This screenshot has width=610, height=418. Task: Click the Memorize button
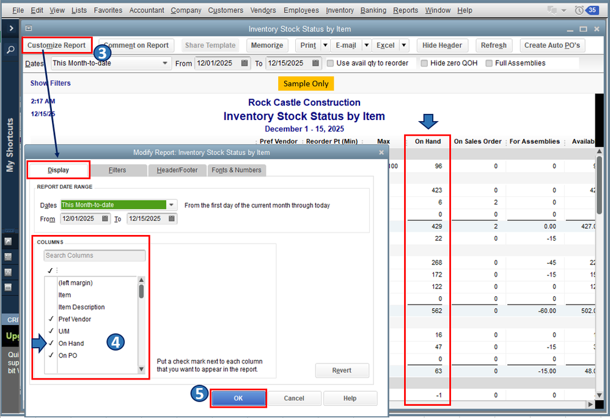[x=267, y=45]
